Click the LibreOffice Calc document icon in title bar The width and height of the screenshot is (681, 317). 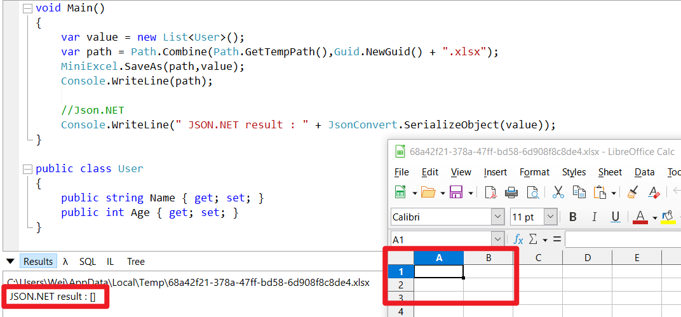(x=400, y=152)
